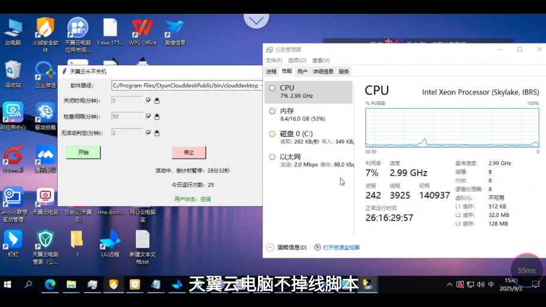This screenshot has width=546, height=307.
Task: Open 此电脑 desktop icon
Action: (13, 32)
